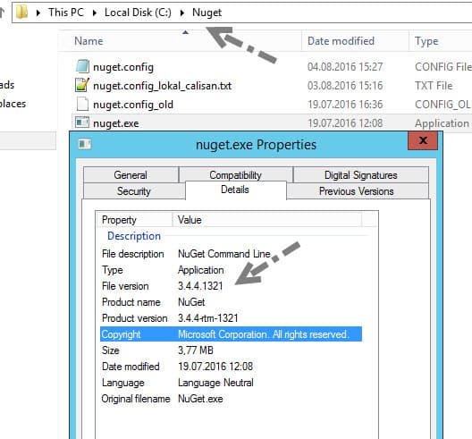The image size is (472, 439).
Task: Click the nuget.config_lokal_calisan.txt notepad icon
Action: [x=82, y=85]
